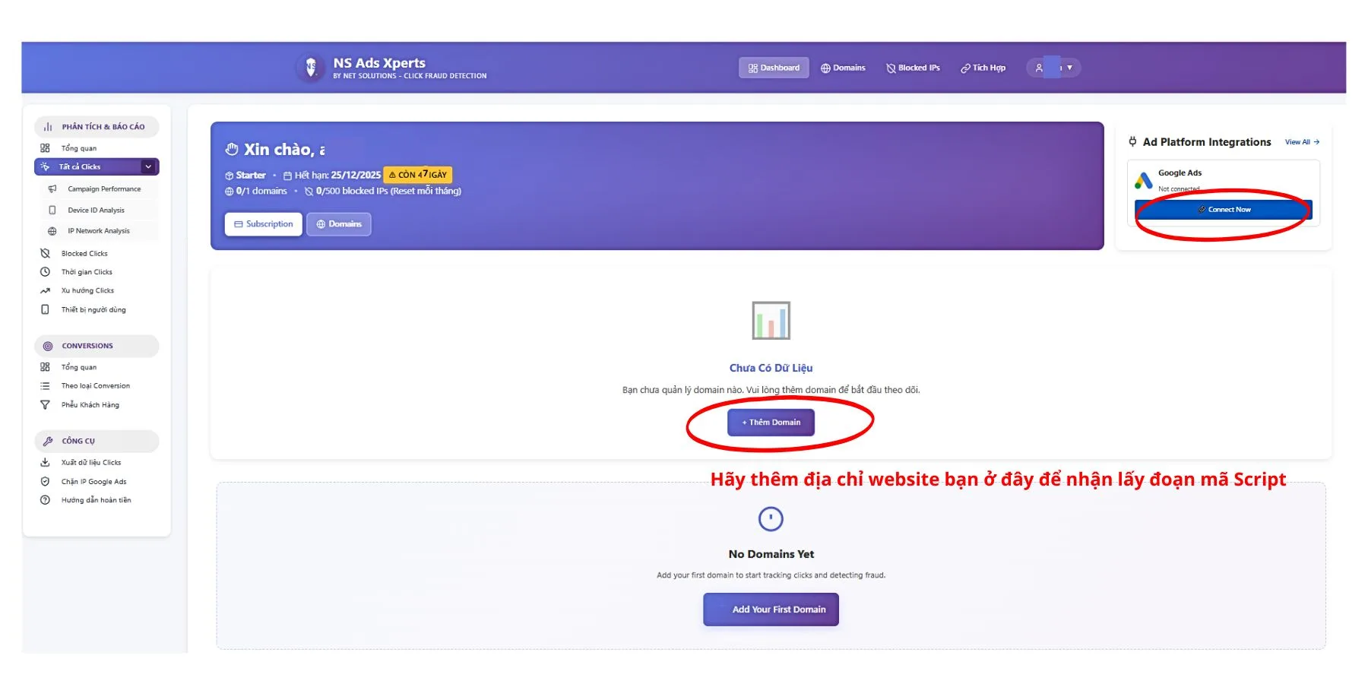The image size is (1368, 684).
Task: Click the Device ID Analysis icon
Action: click(52, 210)
